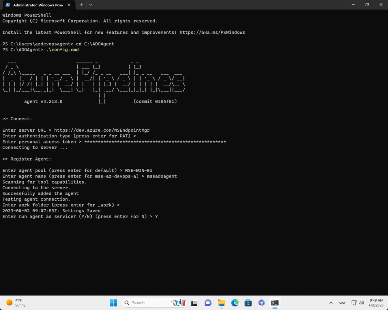Click the (commit 0386f01) text

click(155, 101)
